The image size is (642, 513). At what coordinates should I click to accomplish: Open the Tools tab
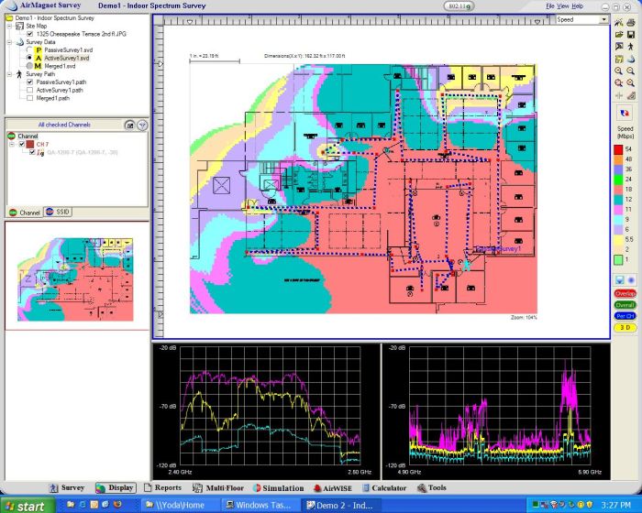(432, 487)
